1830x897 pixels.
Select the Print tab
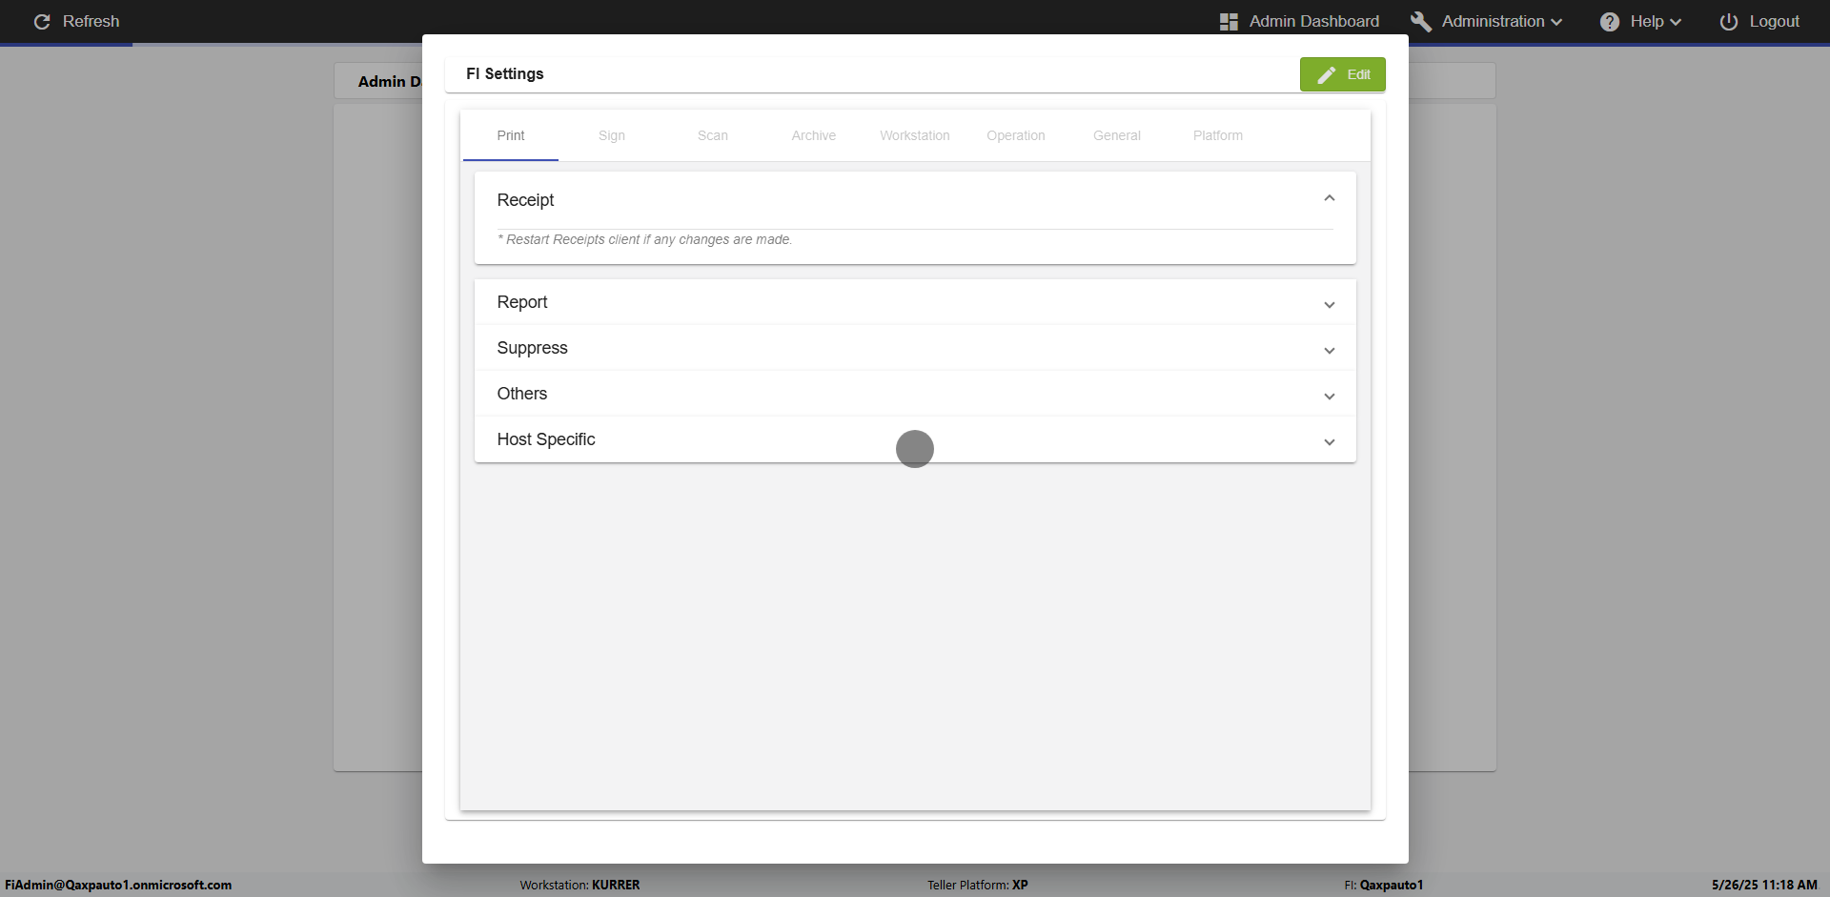pyautogui.click(x=511, y=135)
